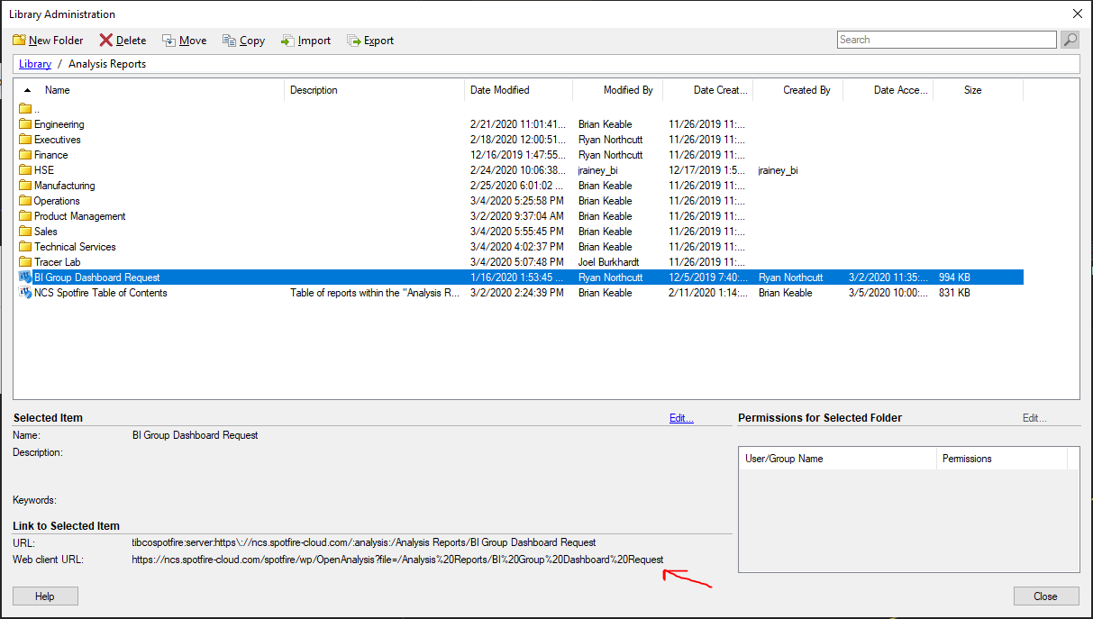The image size is (1093, 619).
Task: Click the Move toolbar icon
Action: point(169,41)
